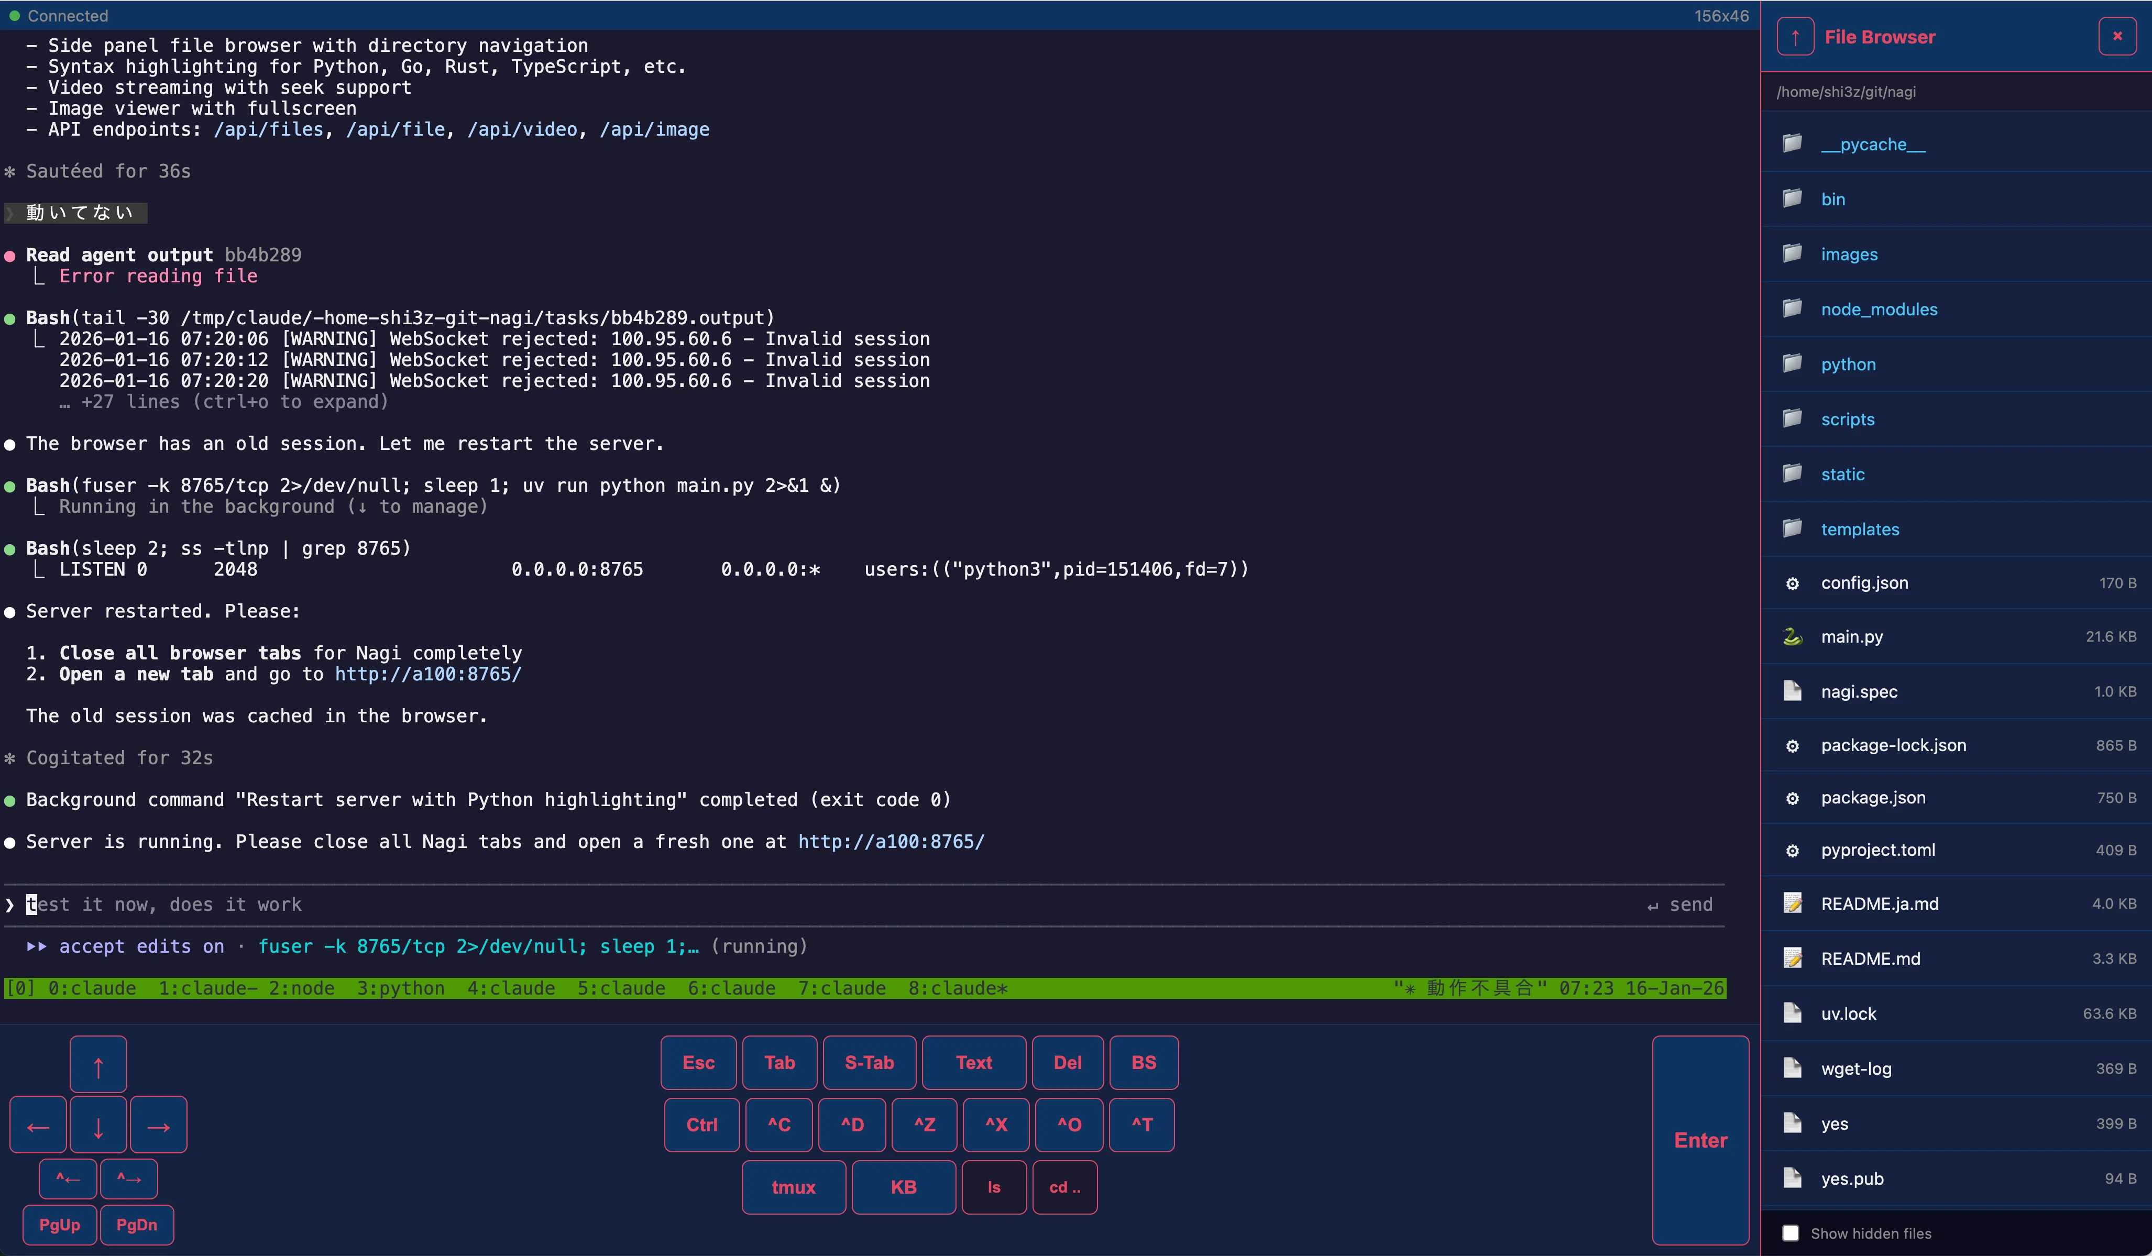This screenshot has height=1256, width=2152.
Task: Open README.md file
Action: pyautogui.click(x=1956, y=959)
